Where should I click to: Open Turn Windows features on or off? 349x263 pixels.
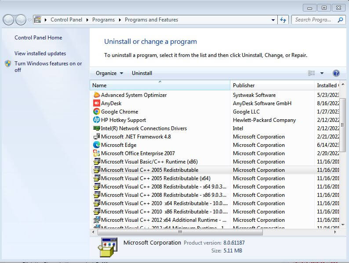[48, 67]
